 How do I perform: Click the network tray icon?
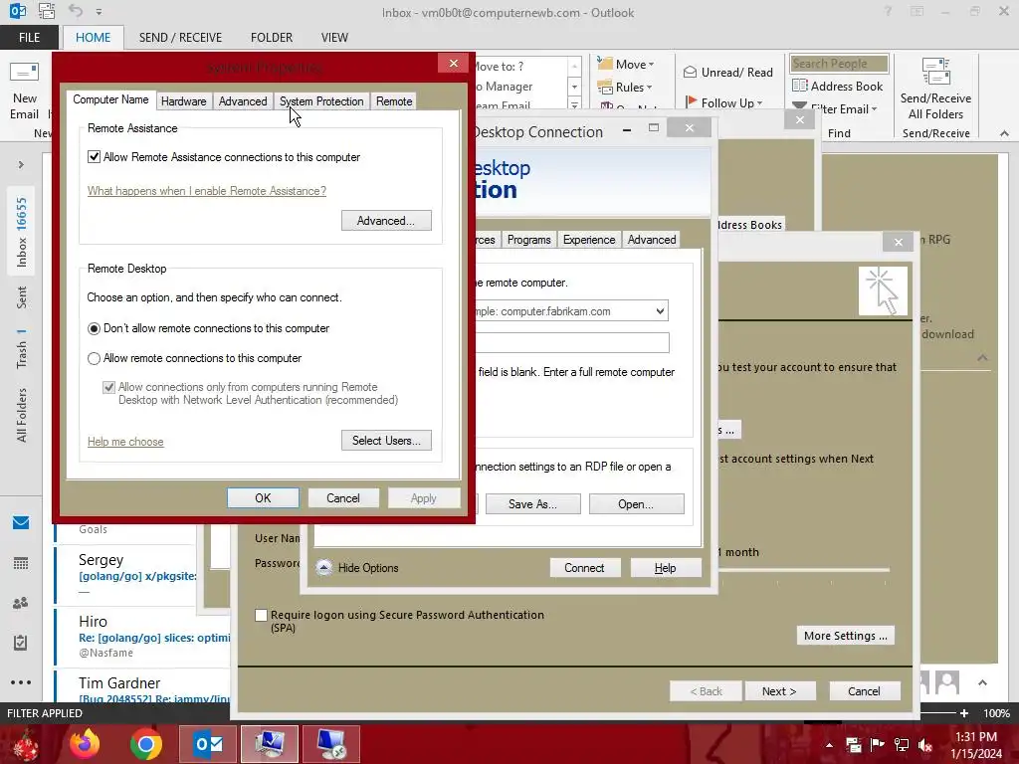click(902, 745)
